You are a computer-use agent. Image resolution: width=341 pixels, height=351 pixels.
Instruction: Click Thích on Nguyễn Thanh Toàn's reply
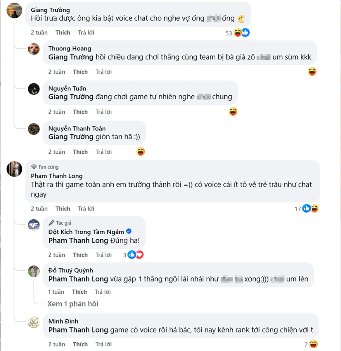pos(80,152)
